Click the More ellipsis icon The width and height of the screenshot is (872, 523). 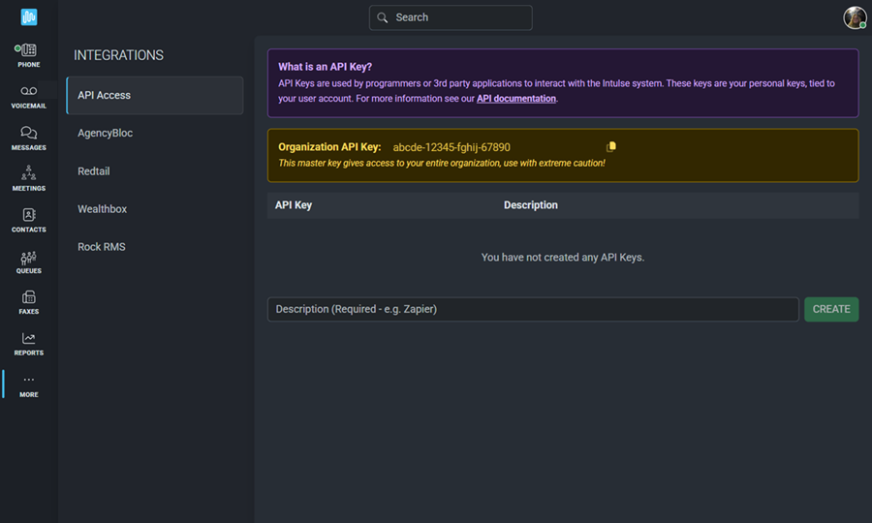[x=28, y=380]
